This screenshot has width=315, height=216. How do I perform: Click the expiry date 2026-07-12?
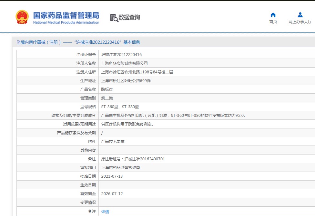[x=112, y=194]
